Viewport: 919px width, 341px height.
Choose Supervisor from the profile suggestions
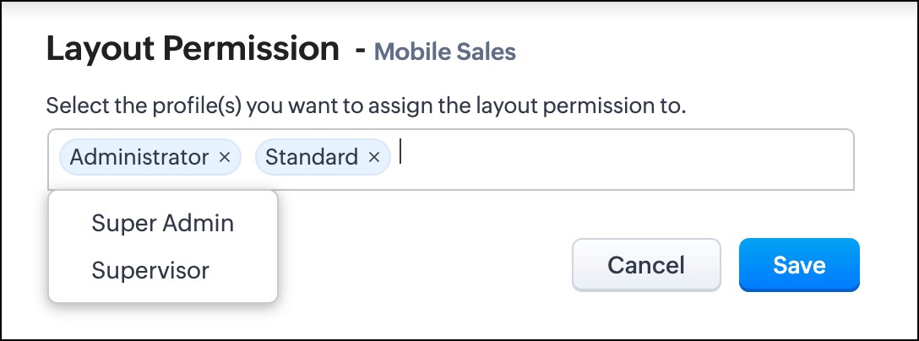[150, 271]
